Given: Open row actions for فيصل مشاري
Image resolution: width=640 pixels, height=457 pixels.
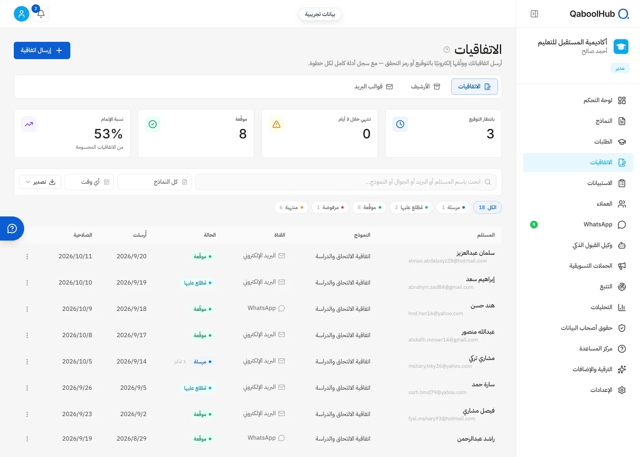Looking at the screenshot, I should [x=27, y=414].
